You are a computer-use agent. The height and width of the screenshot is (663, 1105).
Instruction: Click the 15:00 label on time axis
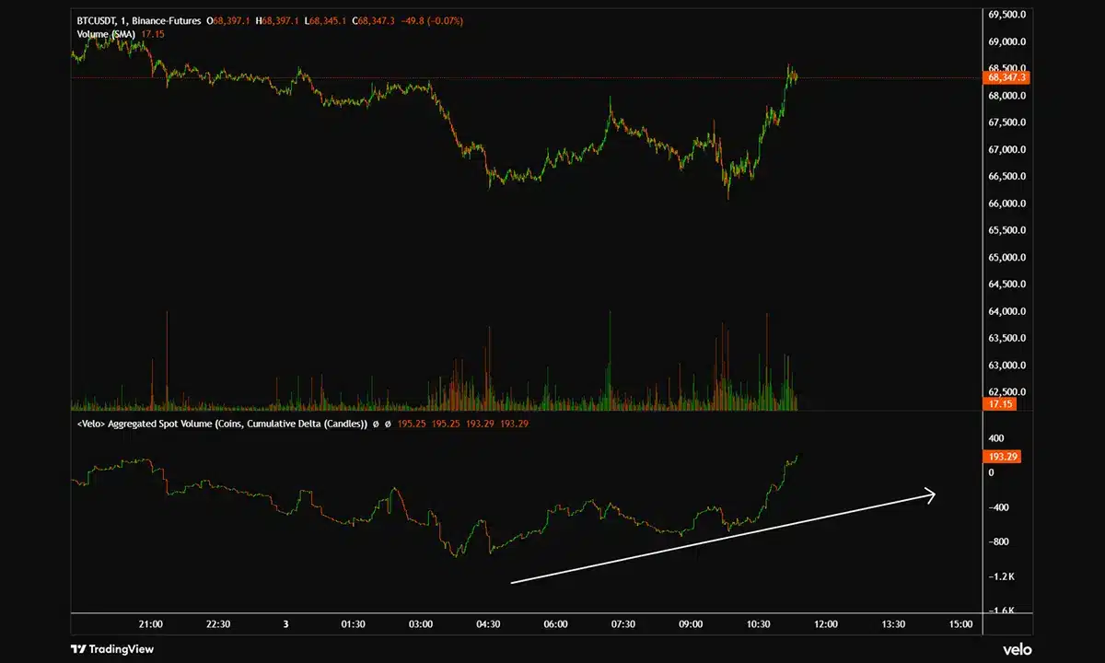coord(960,624)
